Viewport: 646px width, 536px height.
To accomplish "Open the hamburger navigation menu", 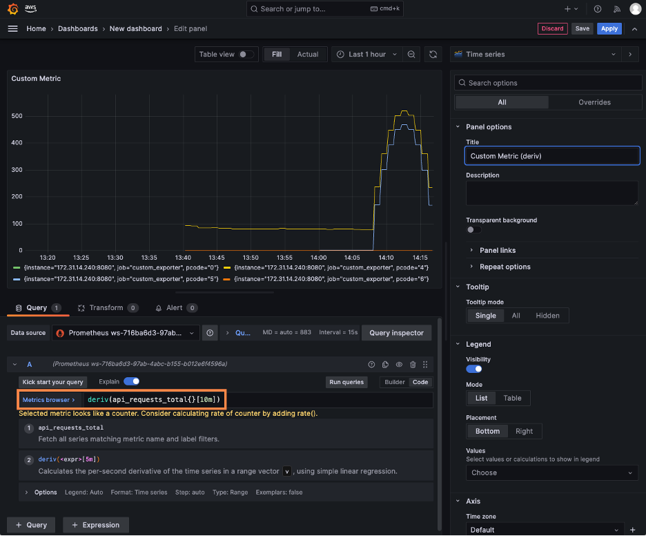I will [x=12, y=29].
